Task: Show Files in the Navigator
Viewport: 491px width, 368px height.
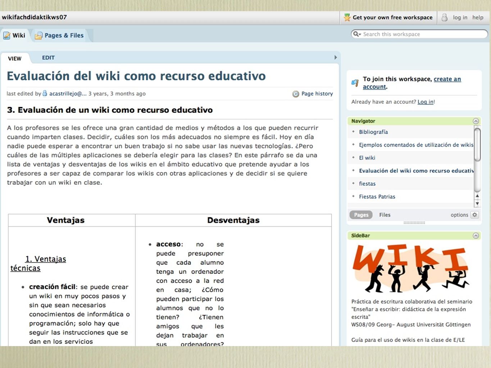Action: [x=385, y=215]
